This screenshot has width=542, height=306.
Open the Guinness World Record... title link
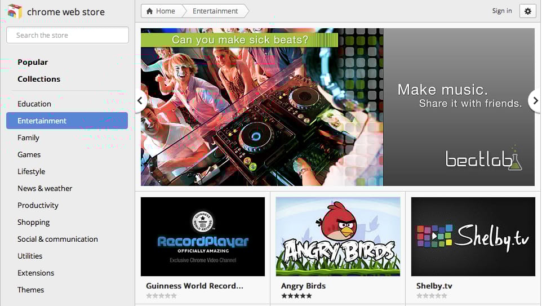click(x=194, y=286)
